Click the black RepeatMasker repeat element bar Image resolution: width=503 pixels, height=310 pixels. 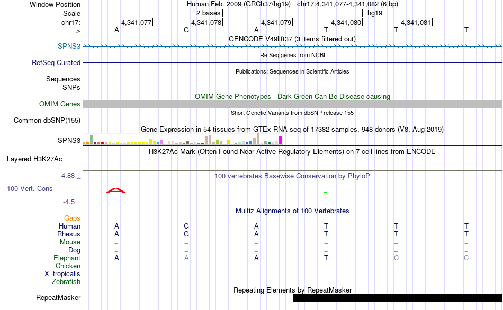click(398, 297)
